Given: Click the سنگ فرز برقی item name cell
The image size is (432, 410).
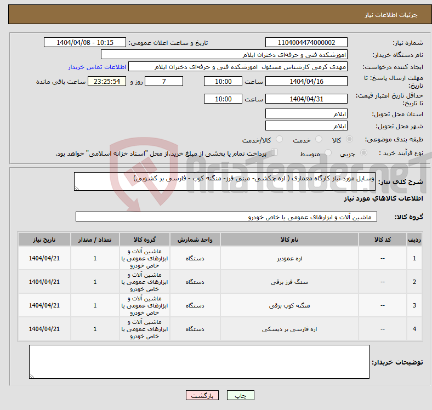Looking at the screenshot, I should 289,282.
